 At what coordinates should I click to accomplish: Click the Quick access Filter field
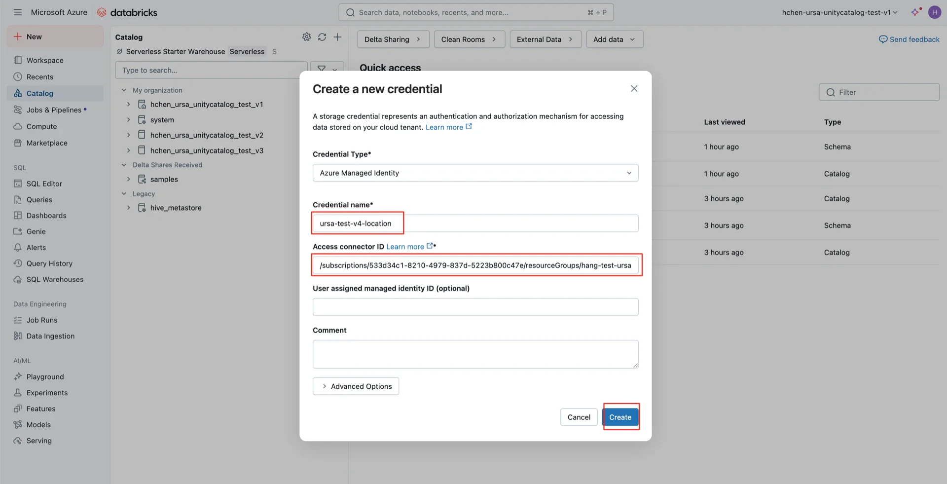point(879,92)
